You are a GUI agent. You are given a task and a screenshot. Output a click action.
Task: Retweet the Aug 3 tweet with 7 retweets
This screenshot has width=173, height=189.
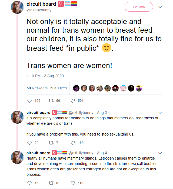(x=51, y=143)
